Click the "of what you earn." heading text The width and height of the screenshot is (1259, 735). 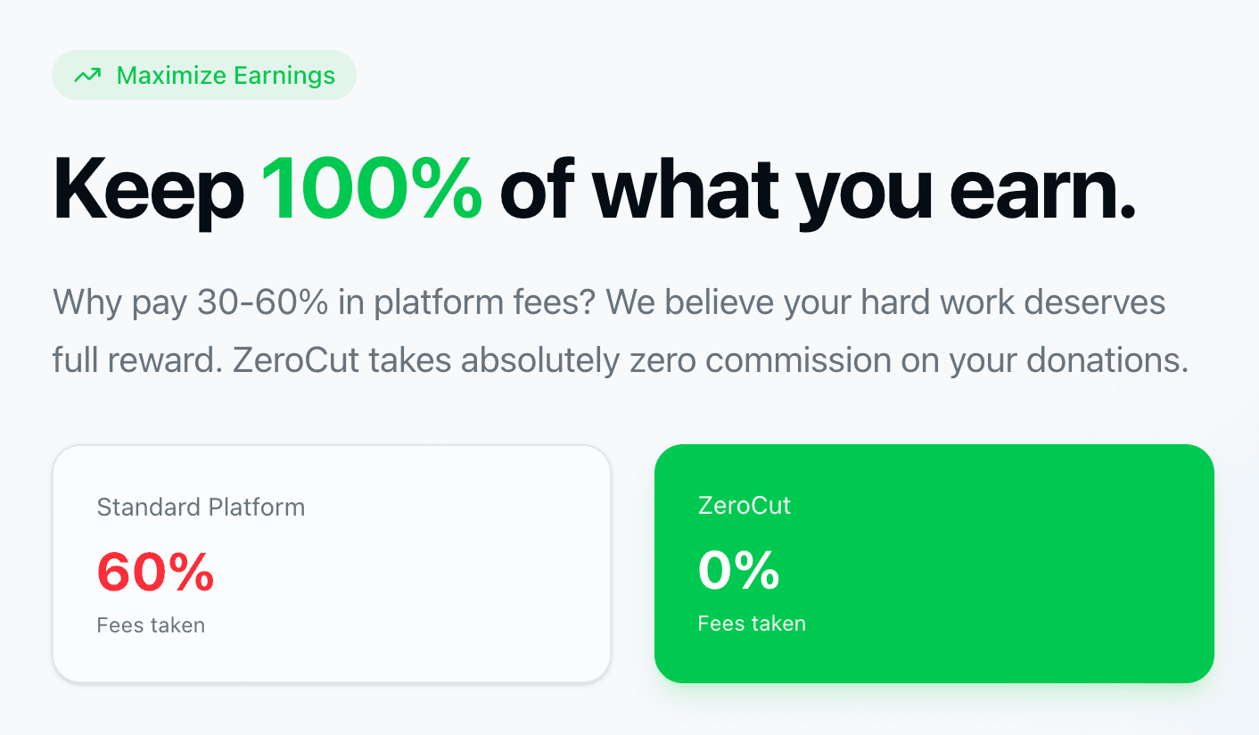(x=817, y=190)
